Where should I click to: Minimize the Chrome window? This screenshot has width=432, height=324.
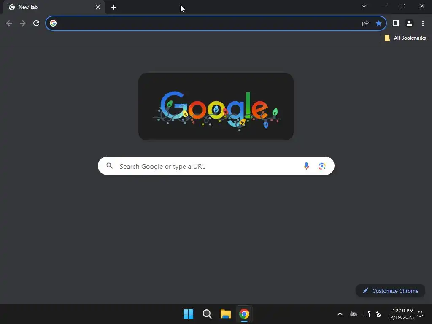383,6
